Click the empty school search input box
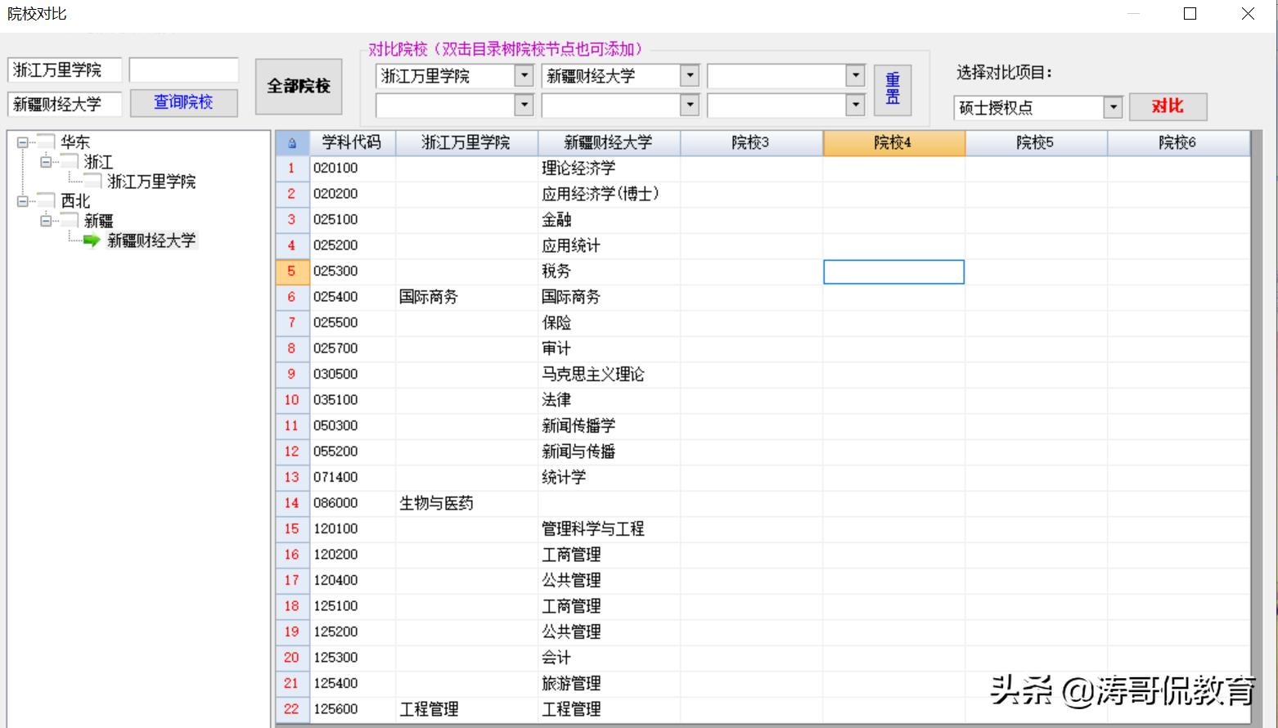The height and width of the screenshot is (728, 1278). pyautogui.click(x=184, y=70)
